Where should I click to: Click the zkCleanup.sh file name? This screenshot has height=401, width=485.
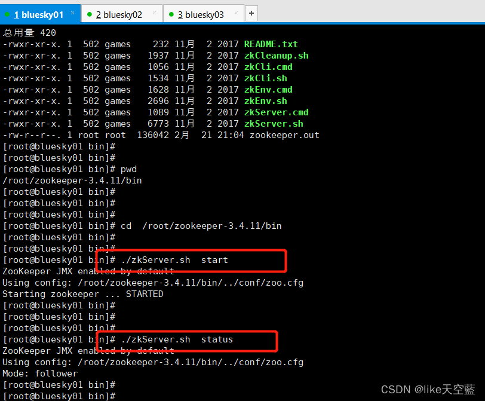276,56
